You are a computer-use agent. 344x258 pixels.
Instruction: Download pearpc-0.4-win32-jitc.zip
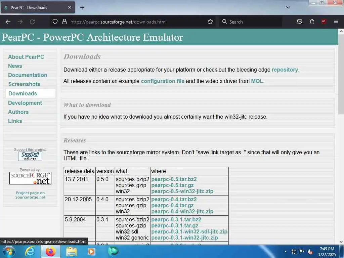(x=182, y=212)
